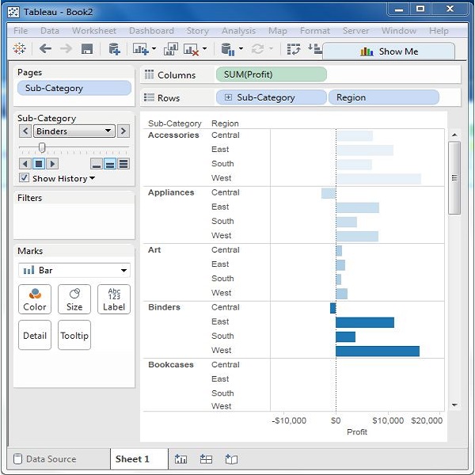Click the SUM(Profit) pill in Columns
Viewport: 475px width, 475px height.
click(x=270, y=74)
